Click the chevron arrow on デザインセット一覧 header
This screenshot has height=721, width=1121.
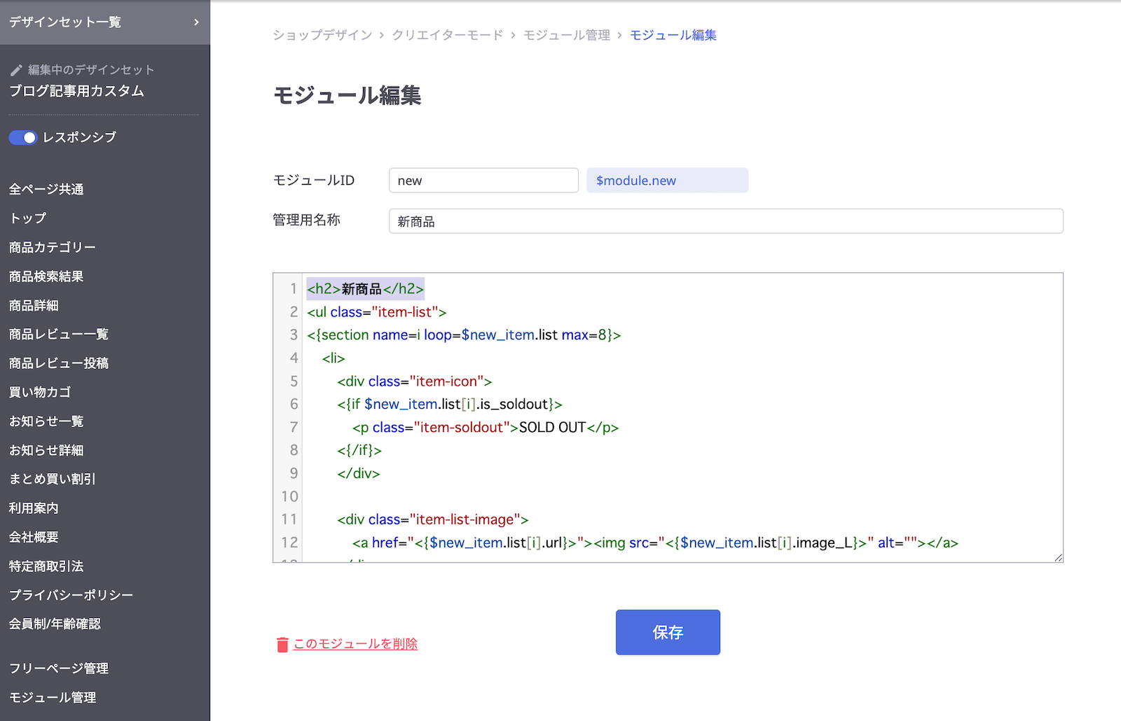click(198, 22)
